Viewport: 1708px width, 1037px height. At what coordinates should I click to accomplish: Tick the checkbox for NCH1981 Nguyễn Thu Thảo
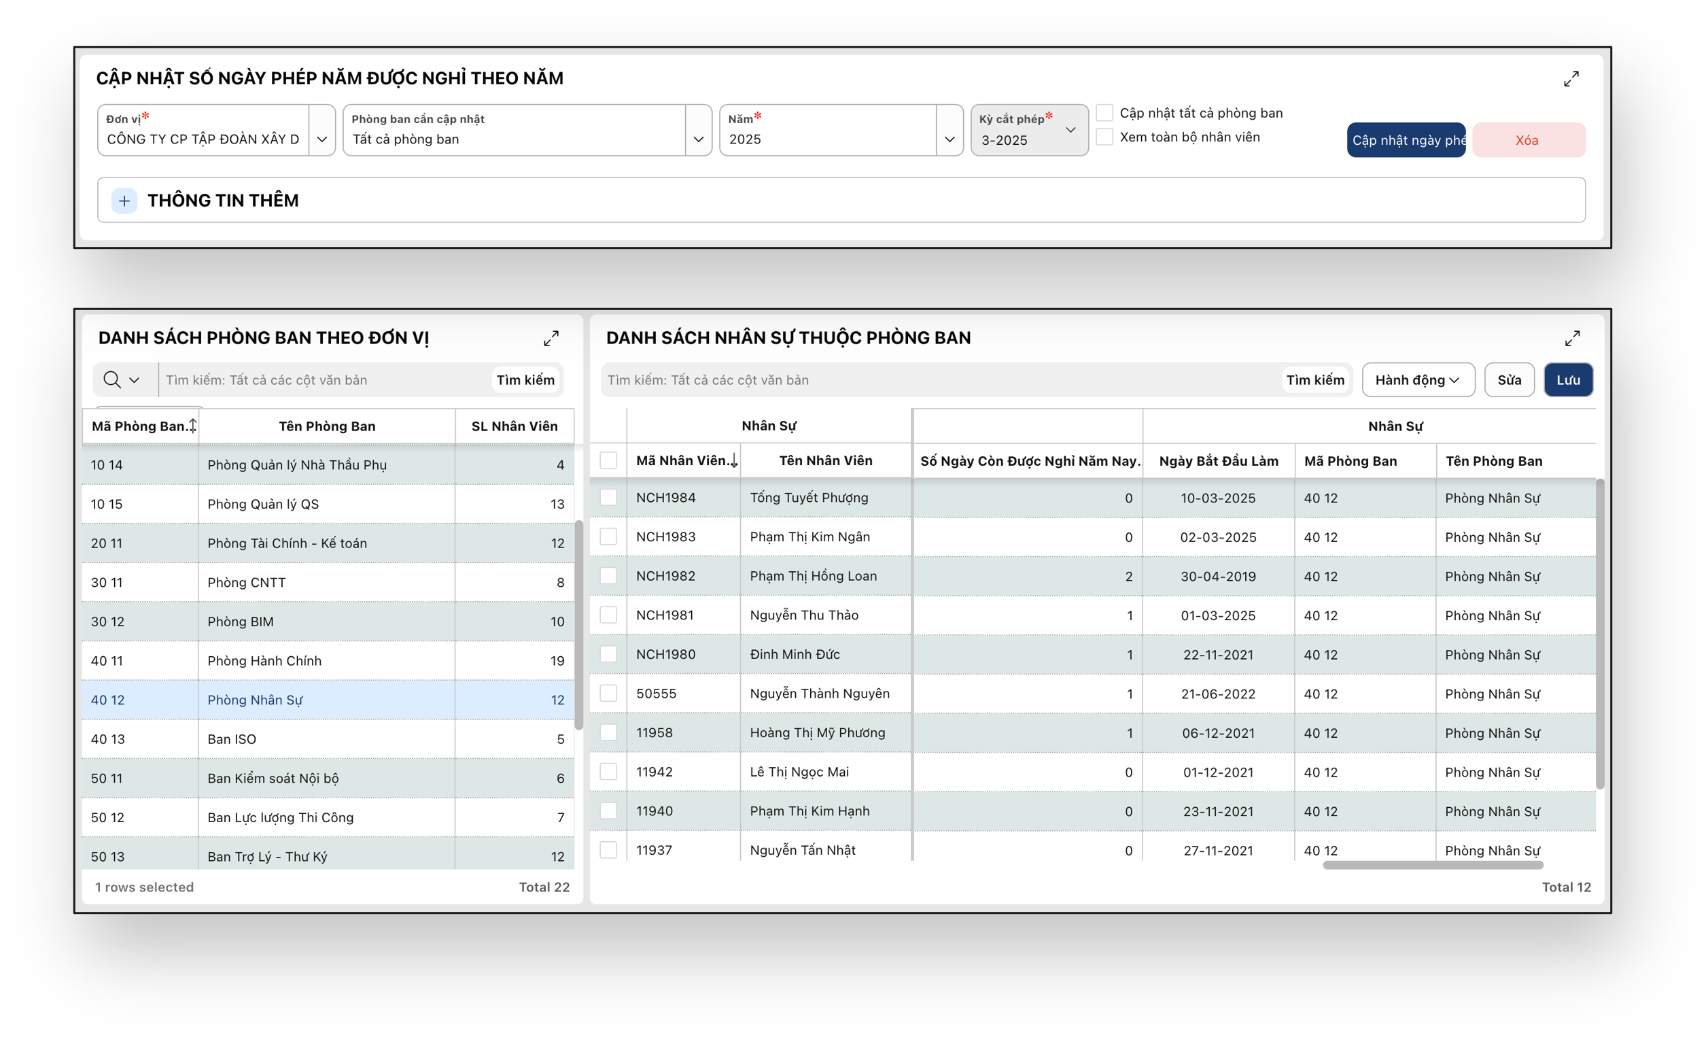pos(608,615)
